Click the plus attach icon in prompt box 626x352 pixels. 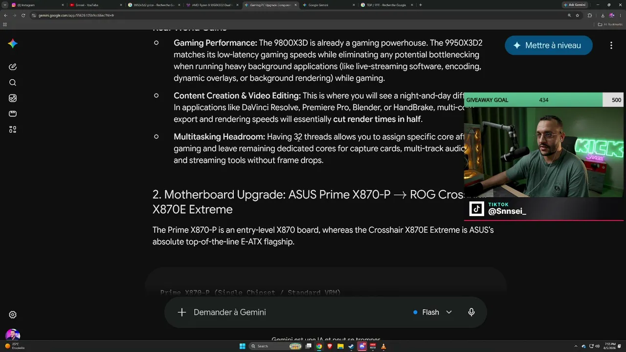click(182, 312)
